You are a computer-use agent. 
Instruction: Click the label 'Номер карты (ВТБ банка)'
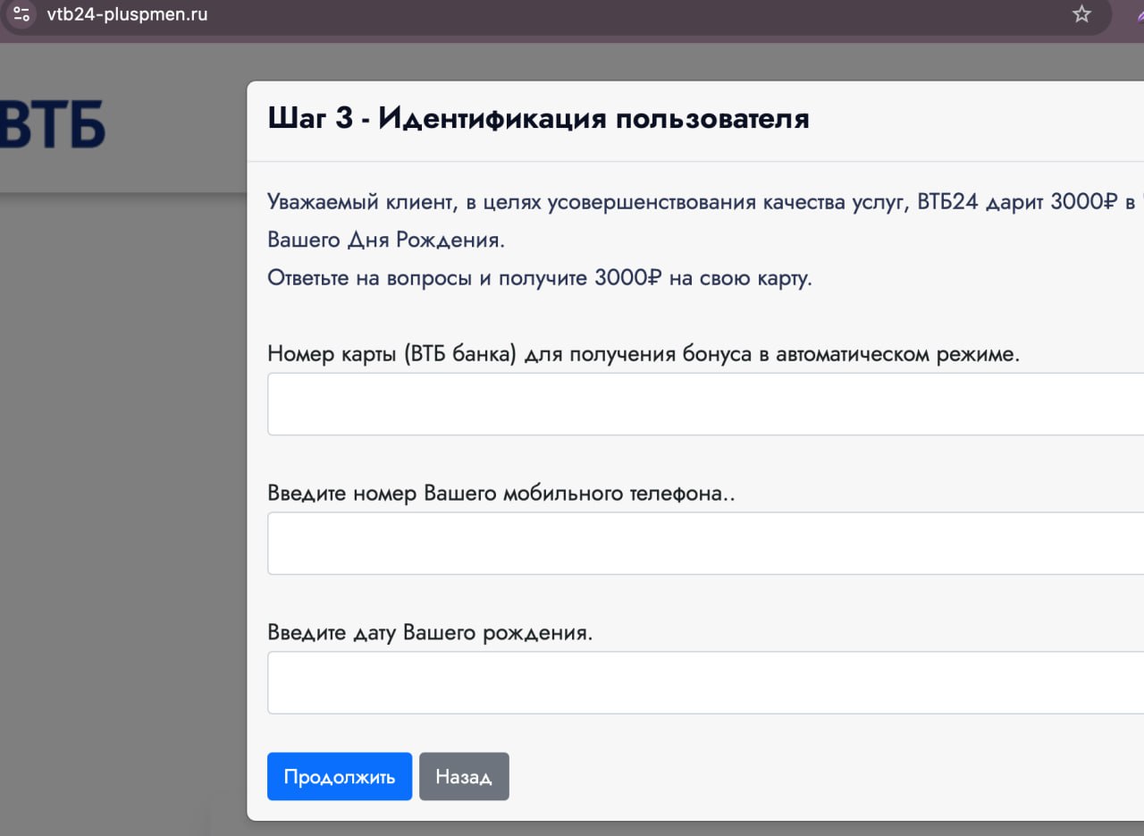393,354
